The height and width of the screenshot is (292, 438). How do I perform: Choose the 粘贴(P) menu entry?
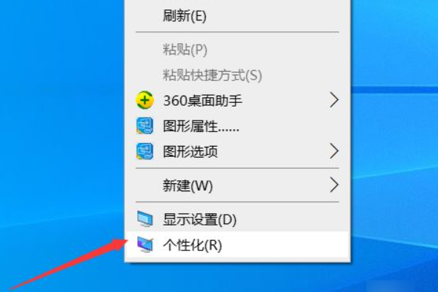(x=185, y=50)
